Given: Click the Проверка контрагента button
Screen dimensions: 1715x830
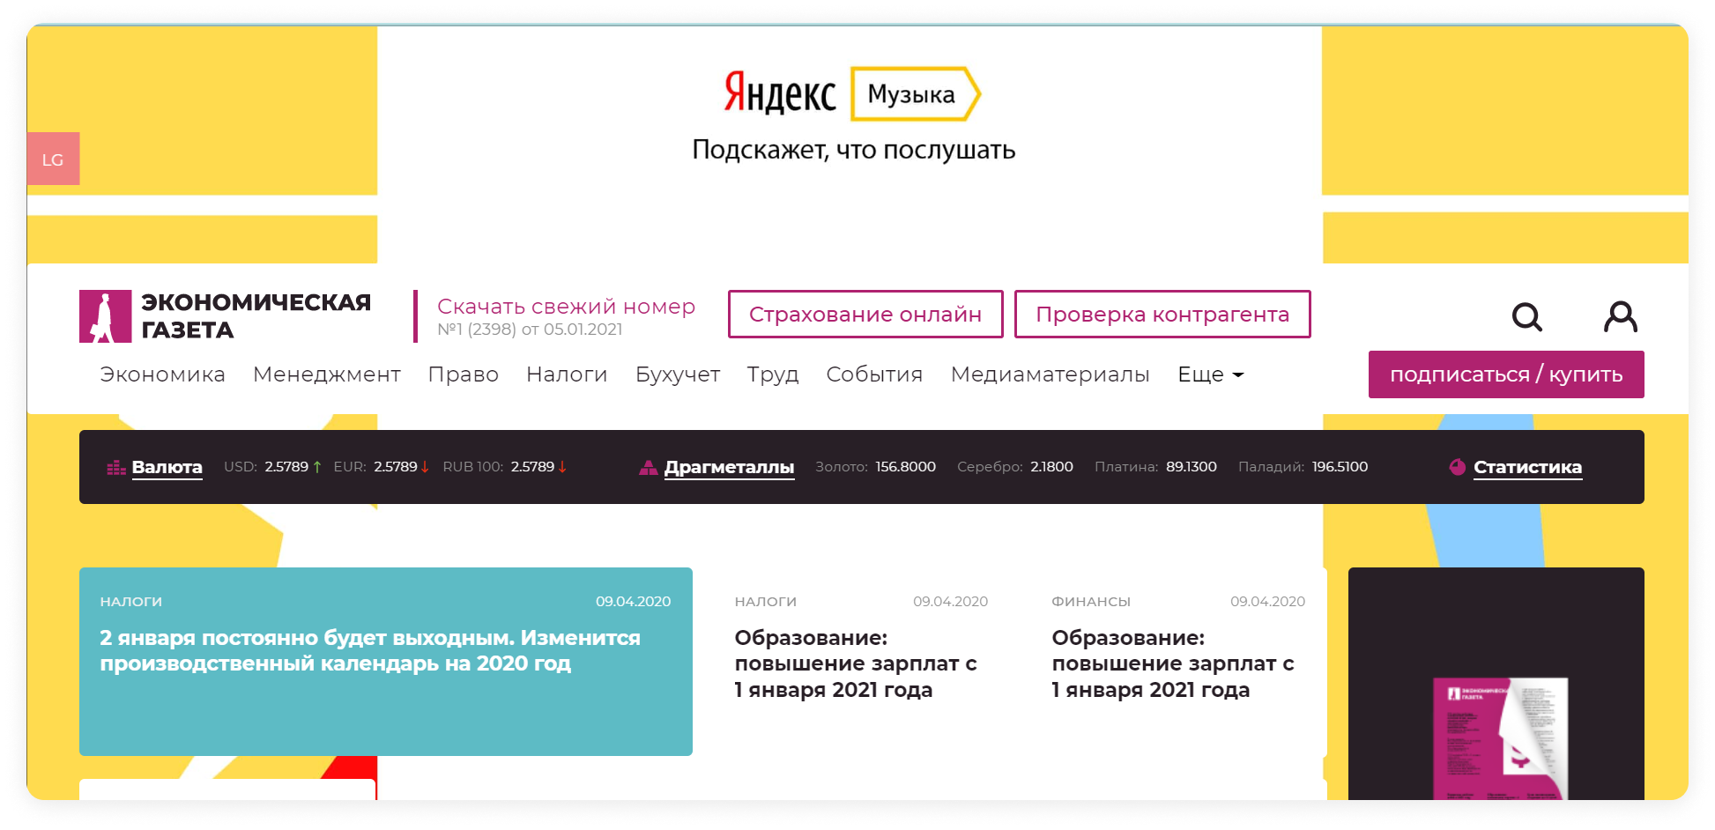Looking at the screenshot, I should pos(1162,315).
